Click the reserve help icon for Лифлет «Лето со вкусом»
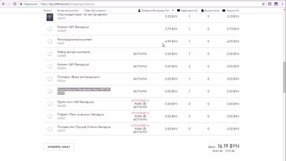This screenshot has width=286, height=161. (x=144, y=116)
